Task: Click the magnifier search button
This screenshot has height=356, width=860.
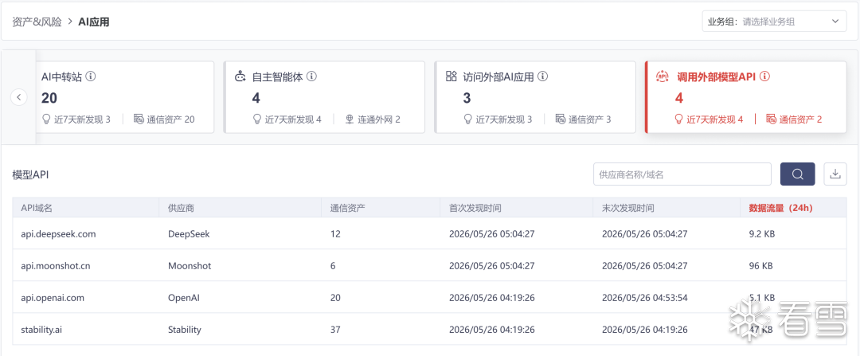Action: pyautogui.click(x=797, y=174)
